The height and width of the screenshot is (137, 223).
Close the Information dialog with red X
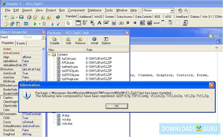click(212, 85)
